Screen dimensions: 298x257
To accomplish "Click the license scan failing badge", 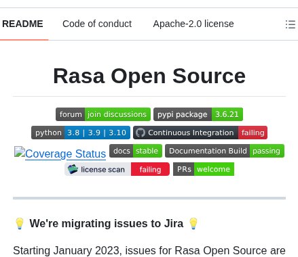I will [x=117, y=169].
